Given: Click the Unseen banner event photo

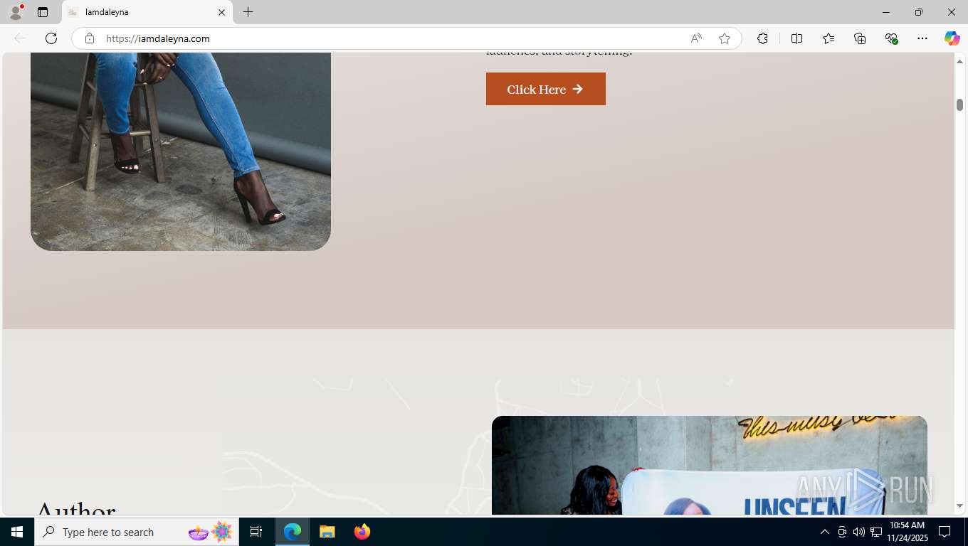Looking at the screenshot, I should coord(710,465).
